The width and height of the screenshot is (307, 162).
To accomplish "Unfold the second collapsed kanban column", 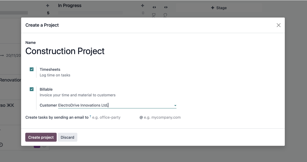I will (x=166, y=8).
